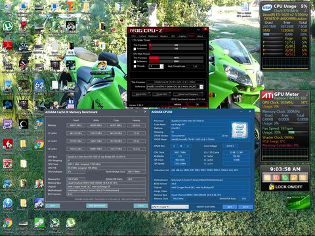Viewport: 315px width, 236px height.
Task: Click the L1 Cache Latency result field
Action: pos(136,133)
